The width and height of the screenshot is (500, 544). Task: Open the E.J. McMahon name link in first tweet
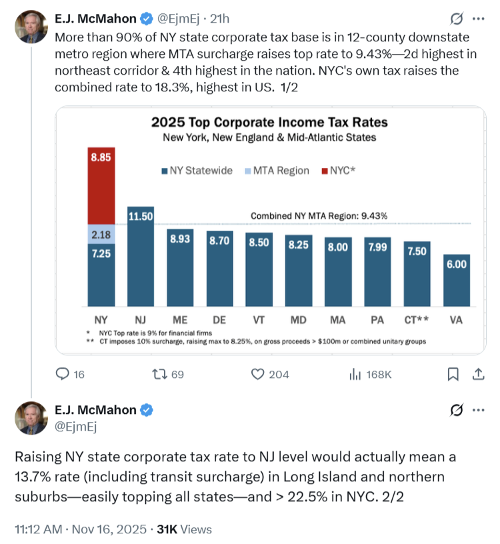tap(95, 18)
